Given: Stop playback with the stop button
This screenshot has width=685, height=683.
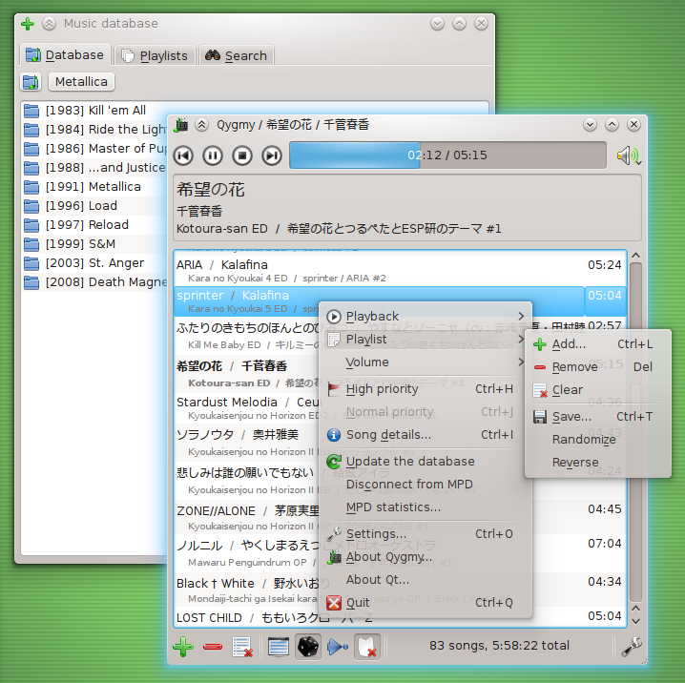Looking at the screenshot, I should click(242, 155).
